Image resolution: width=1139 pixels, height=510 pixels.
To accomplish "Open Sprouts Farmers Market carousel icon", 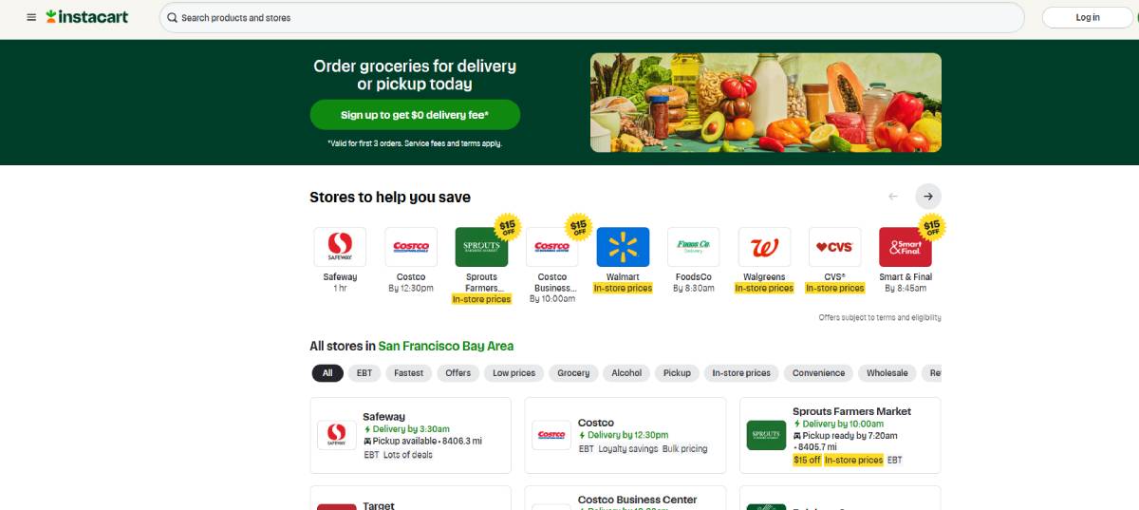I will [481, 247].
